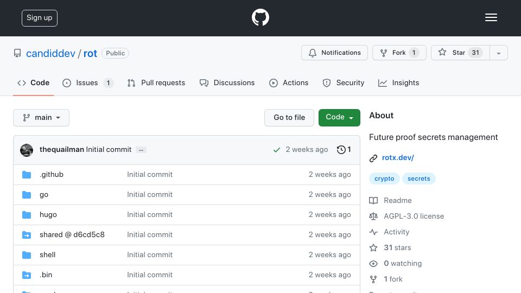Click the Notifications button
The image size is (521, 293).
click(x=334, y=53)
